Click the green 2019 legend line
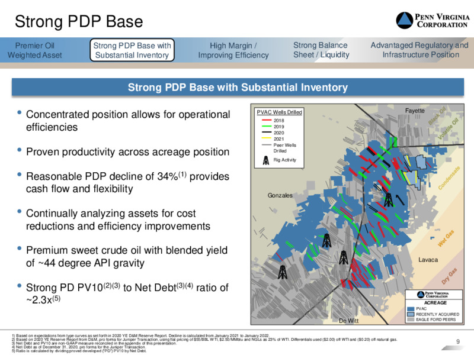 (266, 127)
